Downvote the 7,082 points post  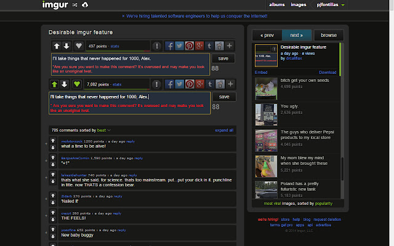tap(64, 84)
